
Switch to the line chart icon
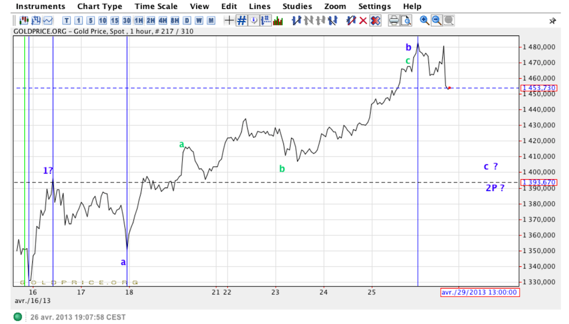48,21
